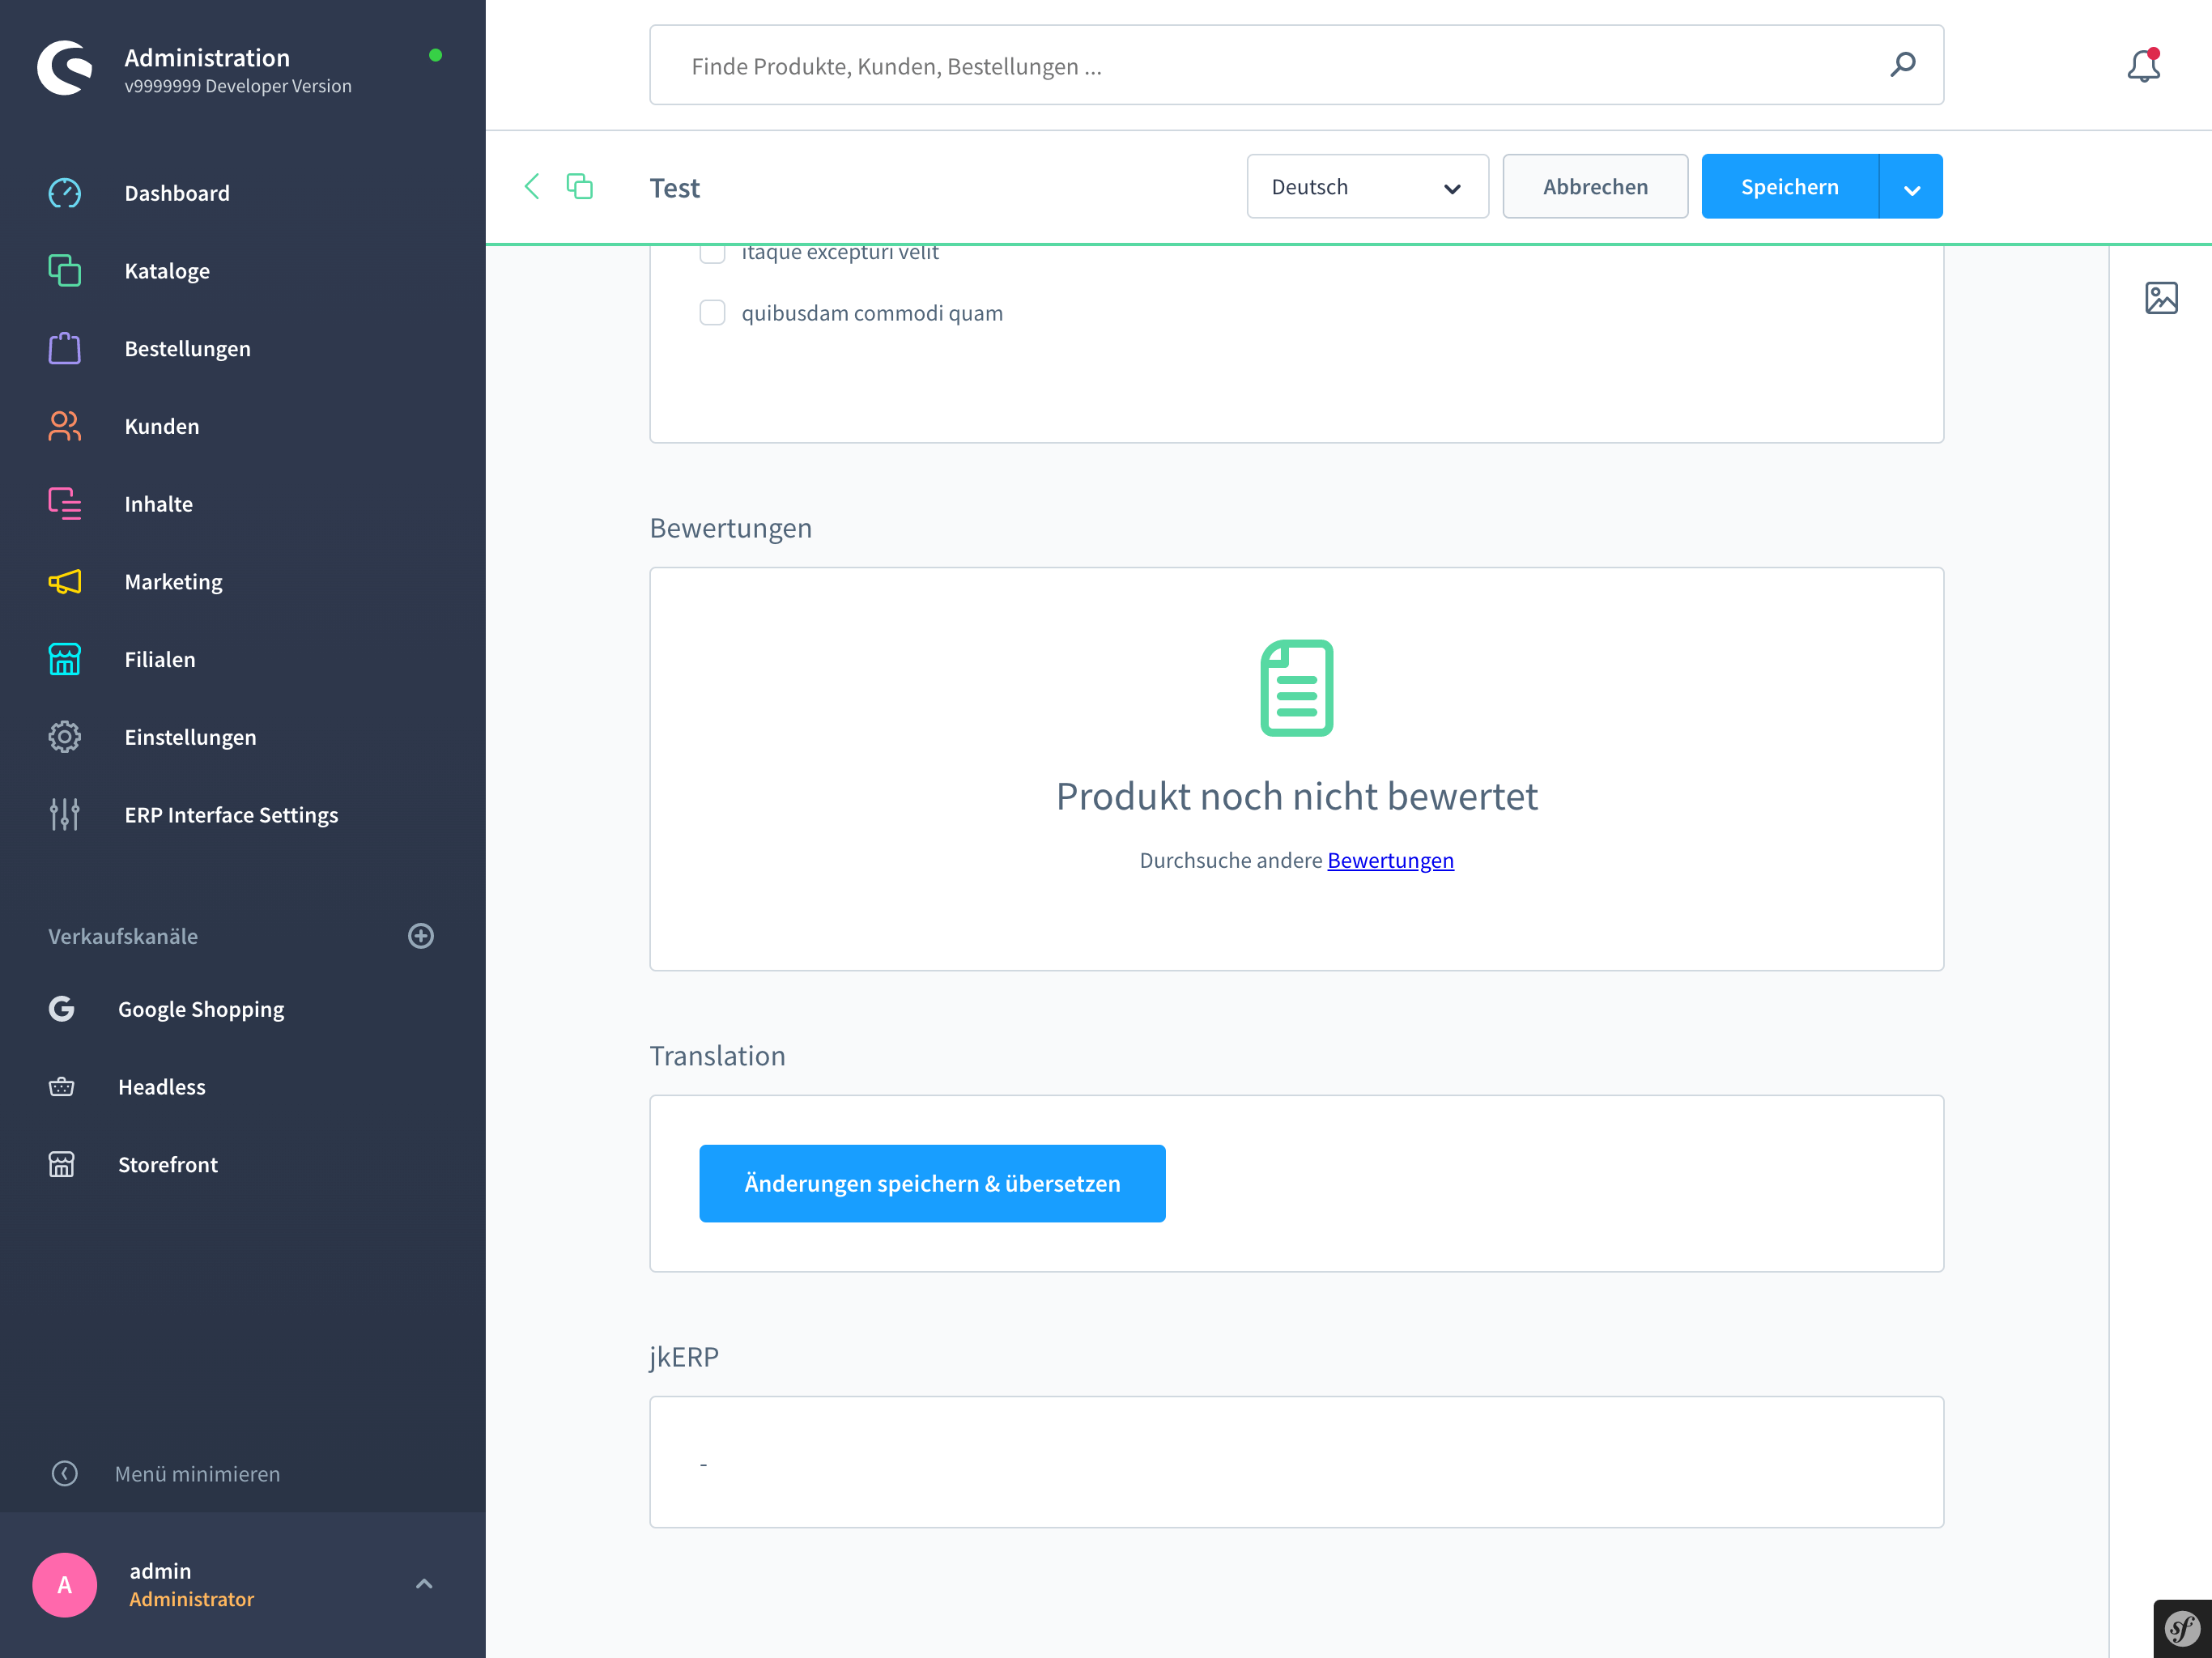Click the search input field

(x=1295, y=66)
